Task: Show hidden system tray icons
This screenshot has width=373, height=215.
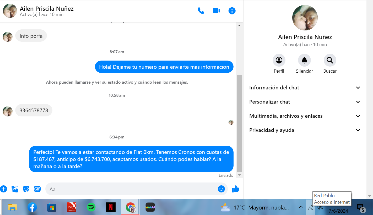Action: 301,207
